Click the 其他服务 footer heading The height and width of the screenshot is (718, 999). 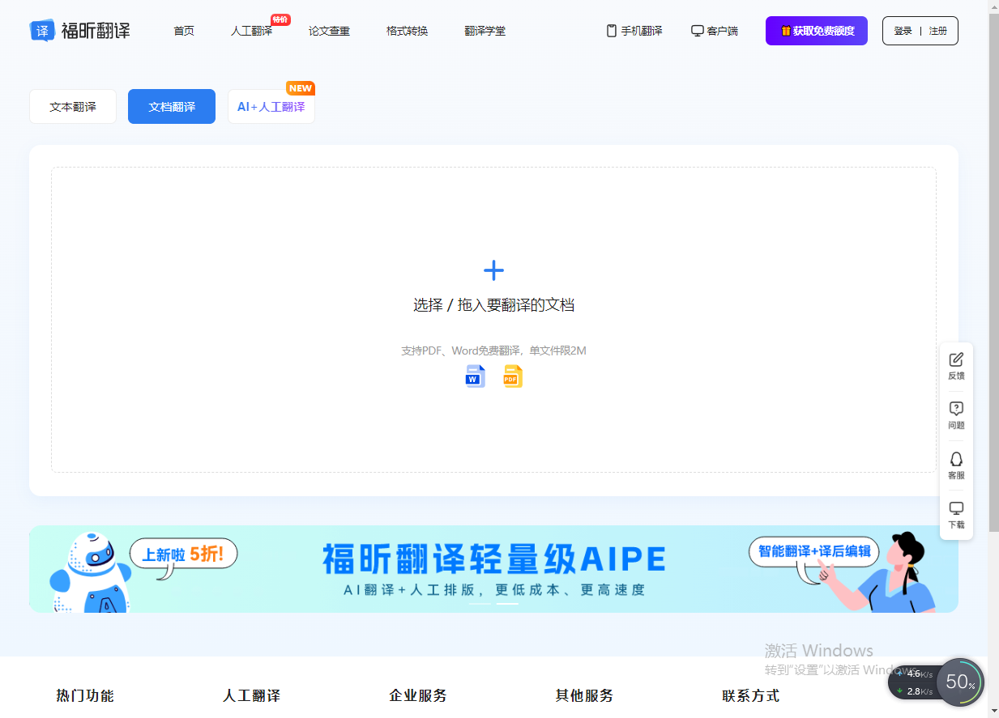pyautogui.click(x=584, y=695)
